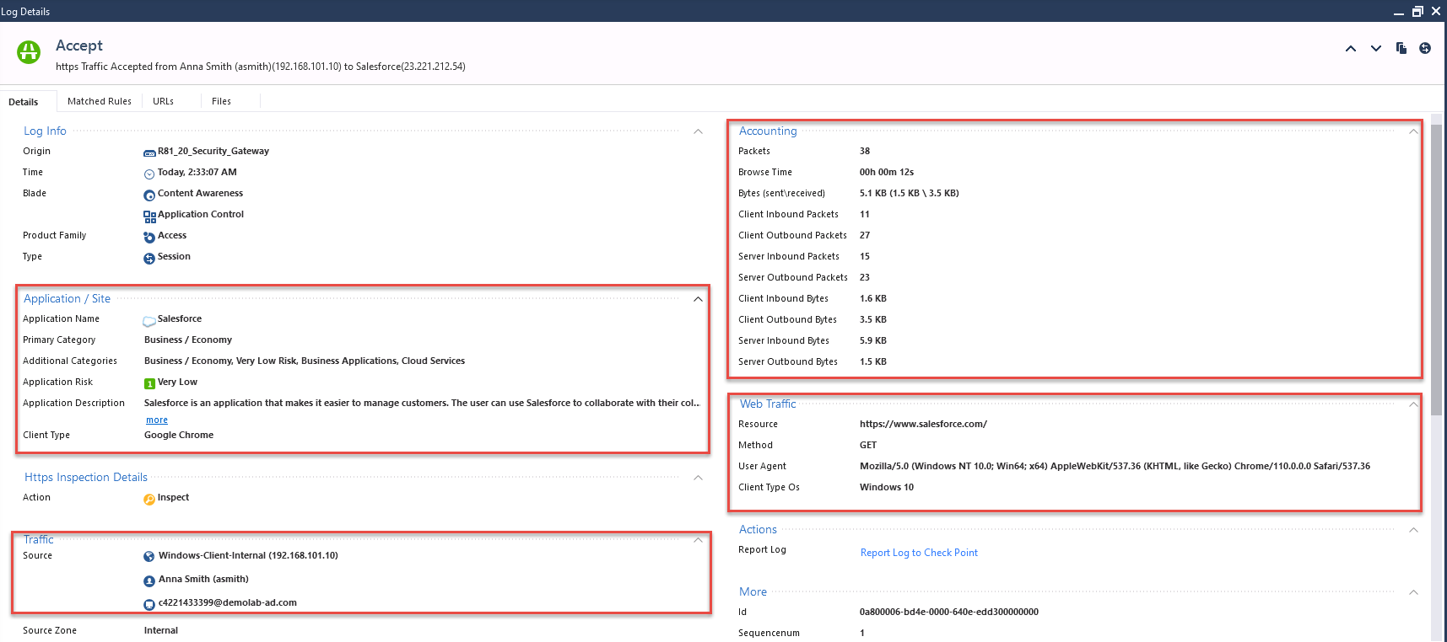This screenshot has width=1447, height=642.
Task: Select the Sequencenum value 1
Action: point(862,633)
